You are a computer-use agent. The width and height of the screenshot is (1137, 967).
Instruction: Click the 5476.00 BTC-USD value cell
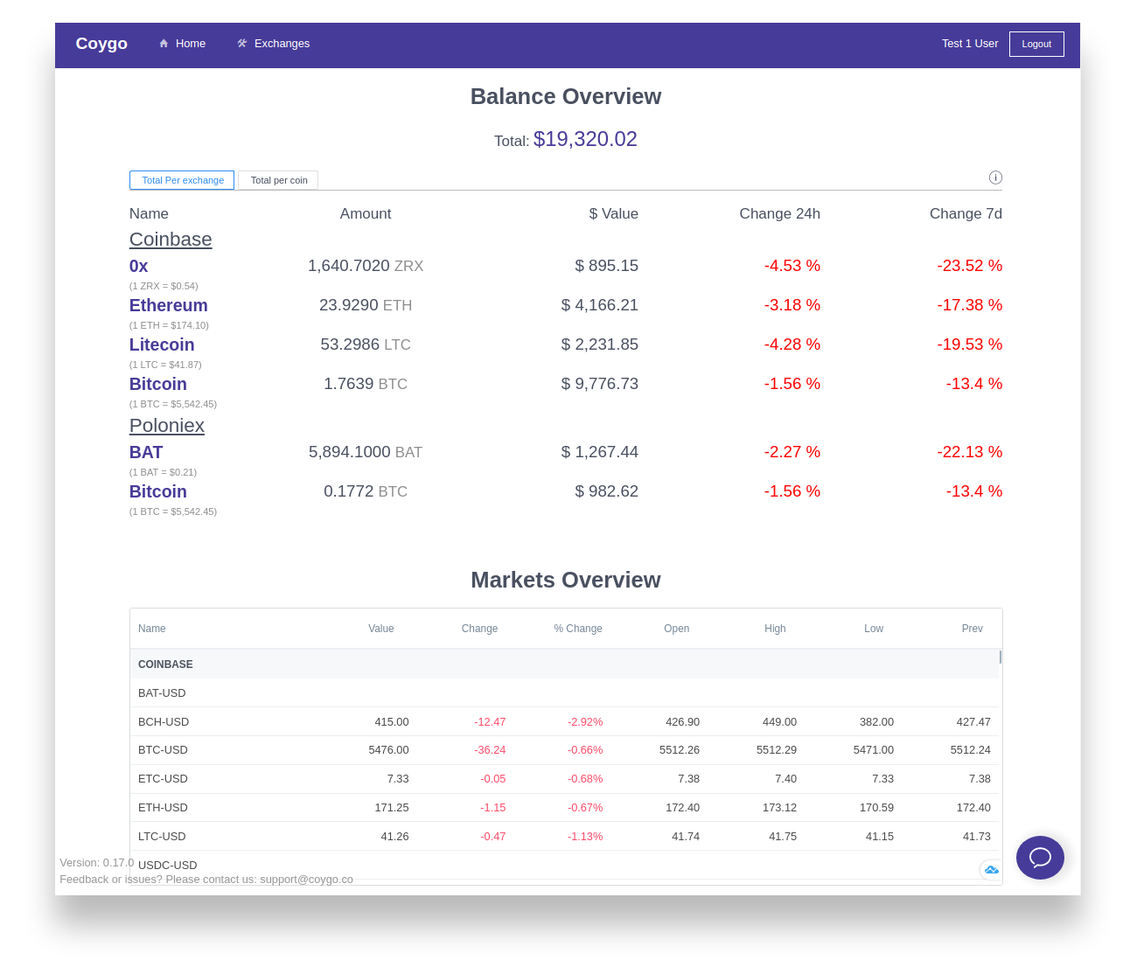tap(388, 750)
